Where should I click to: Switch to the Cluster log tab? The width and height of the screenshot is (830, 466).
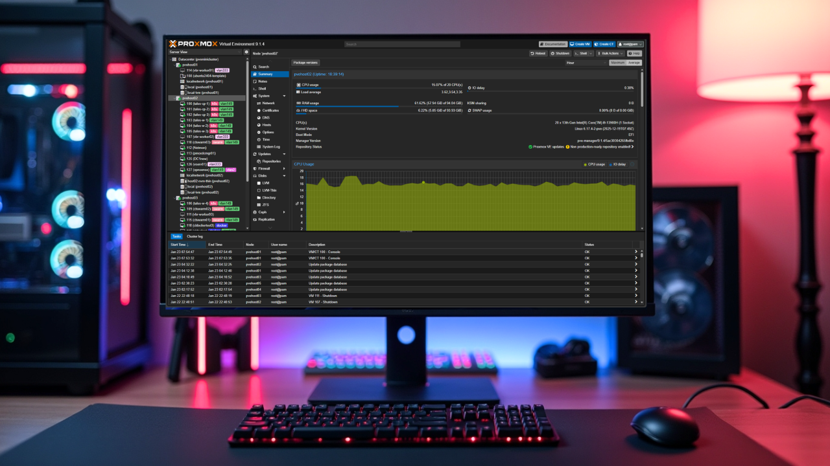[195, 236]
